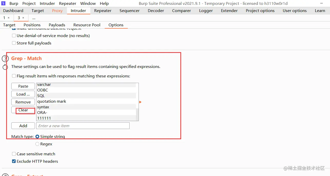This screenshot has width=330, height=176.
Task: Open the Decoder tab
Action: [156, 11]
